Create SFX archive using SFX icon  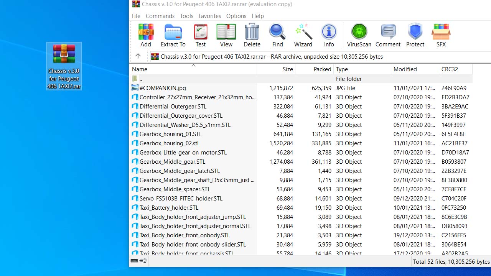point(441,35)
